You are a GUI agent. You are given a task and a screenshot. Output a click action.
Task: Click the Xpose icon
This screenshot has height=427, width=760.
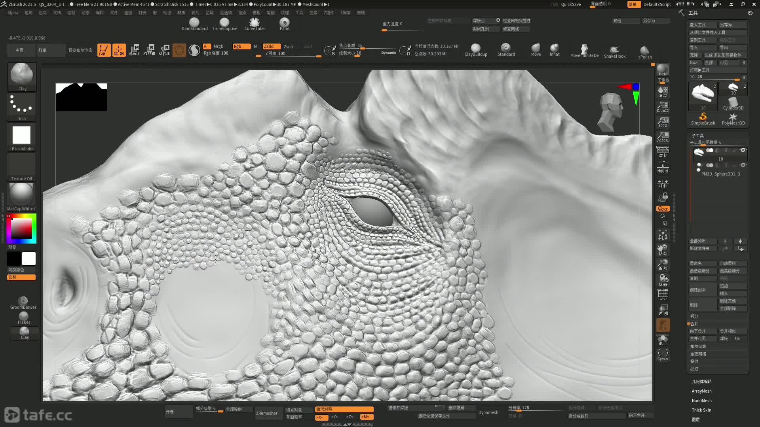tap(663, 354)
